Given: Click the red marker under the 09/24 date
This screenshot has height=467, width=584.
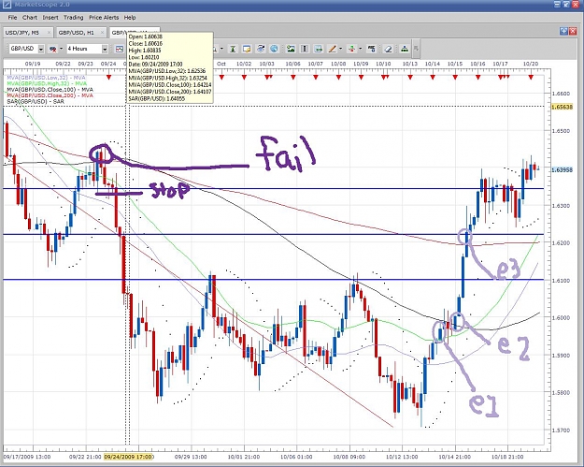Looking at the screenshot, I should [108, 78].
